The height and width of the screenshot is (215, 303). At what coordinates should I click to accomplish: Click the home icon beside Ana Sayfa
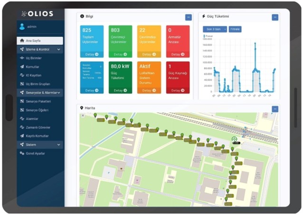pos(22,41)
